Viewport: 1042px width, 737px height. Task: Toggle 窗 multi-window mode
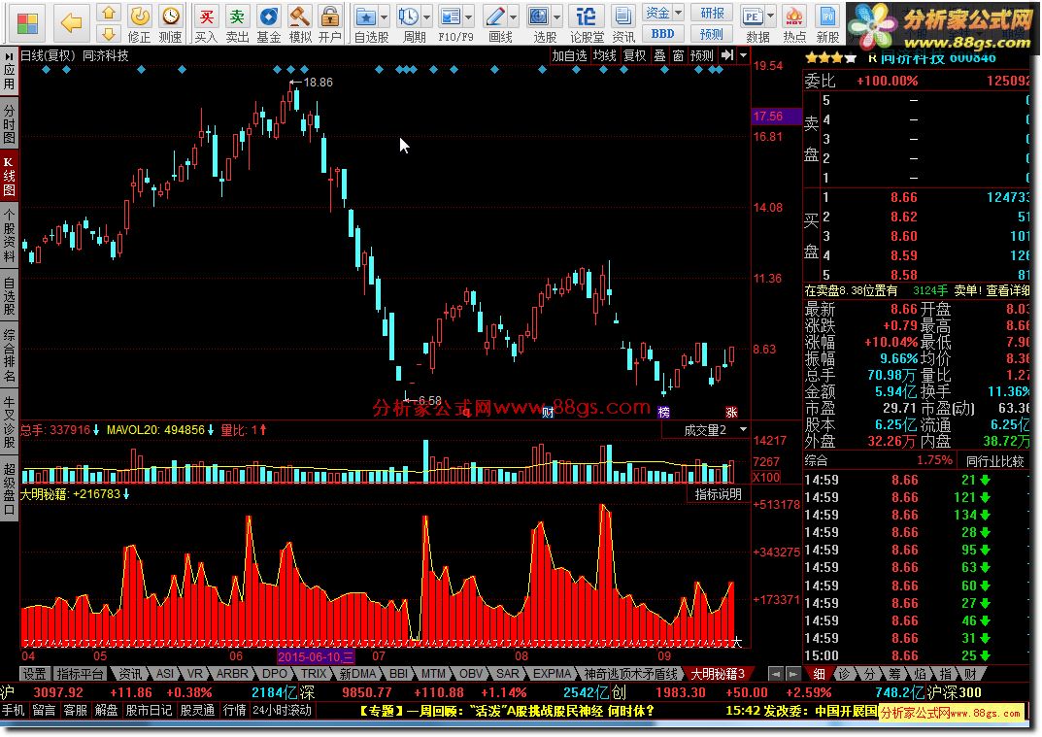point(678,55)
